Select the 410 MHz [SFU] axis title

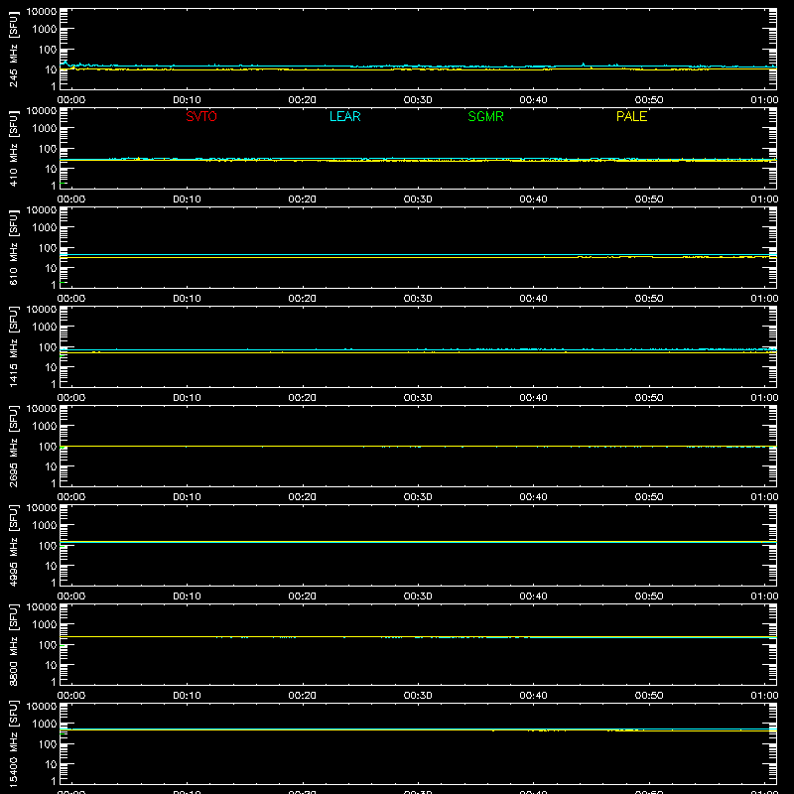[13, 148]
